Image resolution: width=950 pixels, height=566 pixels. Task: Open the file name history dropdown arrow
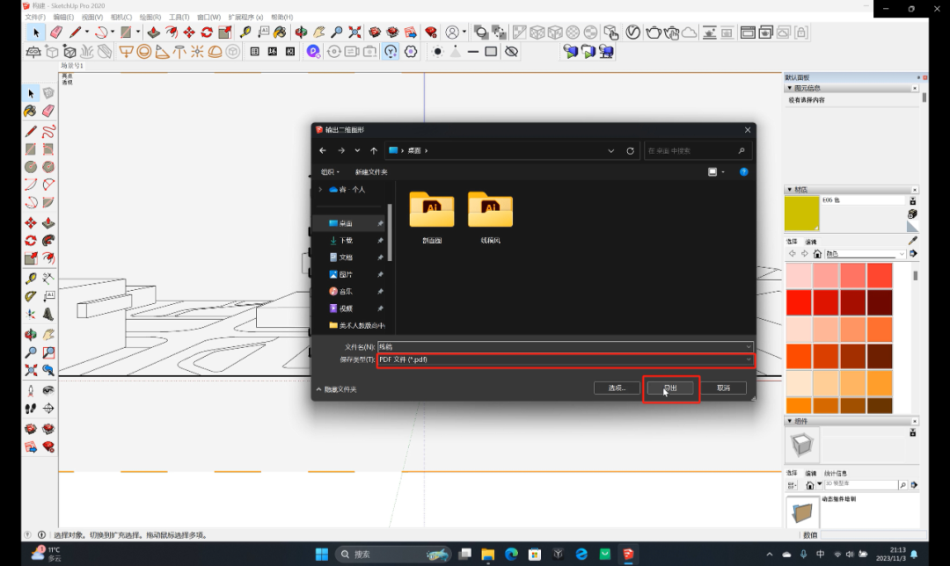(x=749, y=347)
